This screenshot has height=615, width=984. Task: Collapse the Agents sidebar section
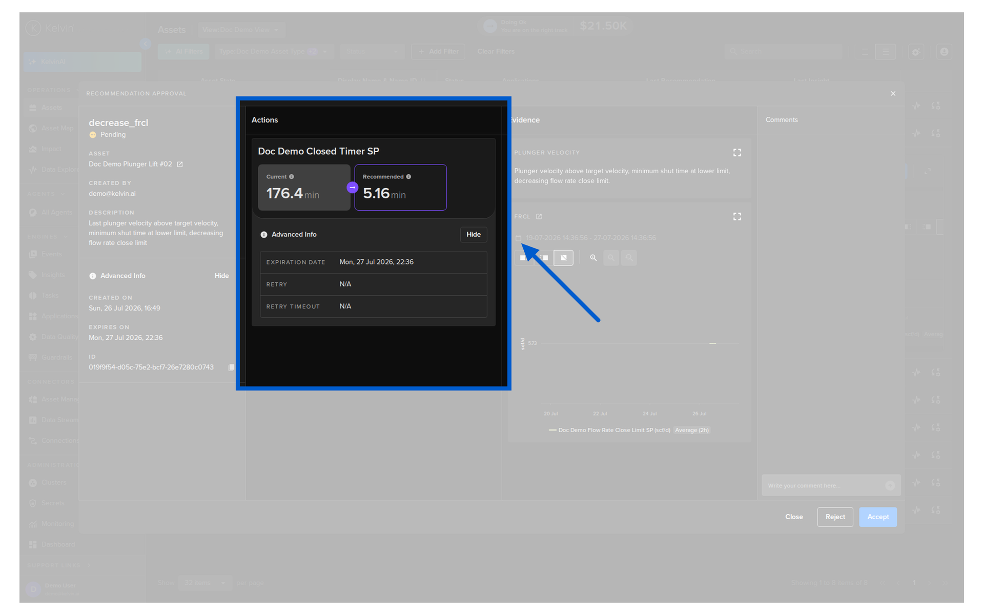tap(46, 194)
